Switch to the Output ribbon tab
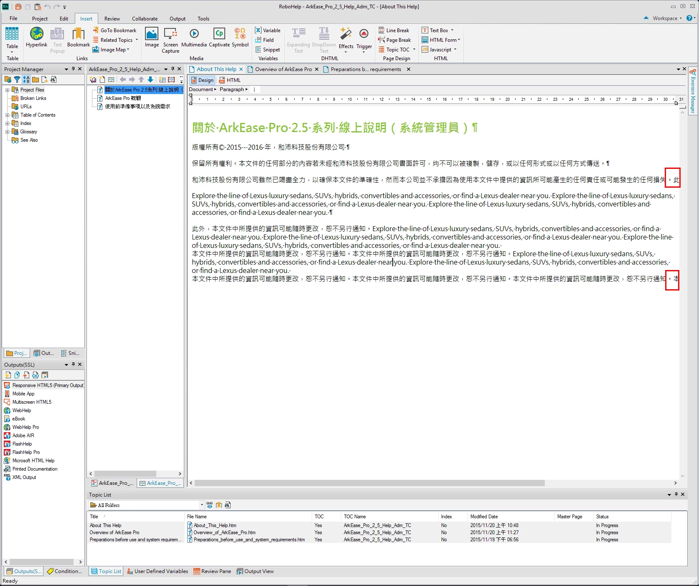 [178, 18]
